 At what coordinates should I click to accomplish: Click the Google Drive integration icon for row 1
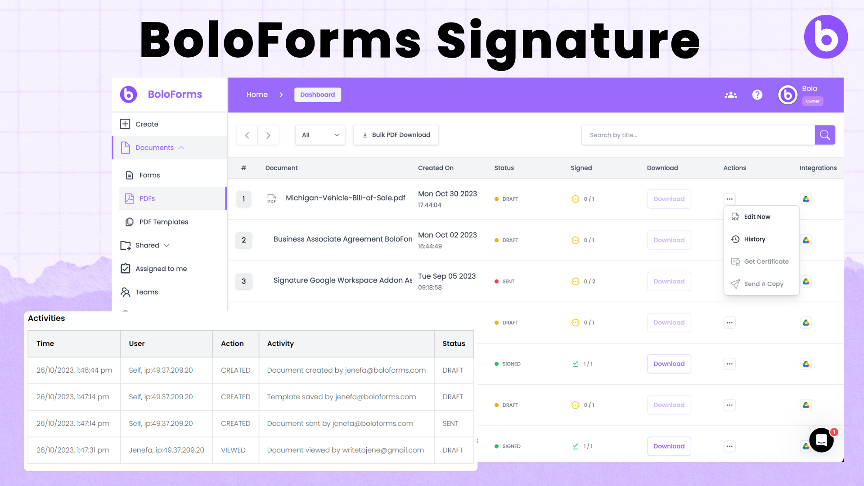pyautogui.click(x=806, y=199)
